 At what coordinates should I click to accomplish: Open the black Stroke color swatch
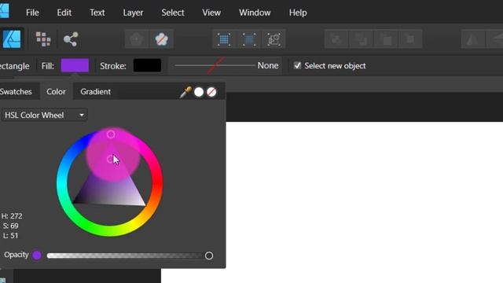tap(147, 65)
